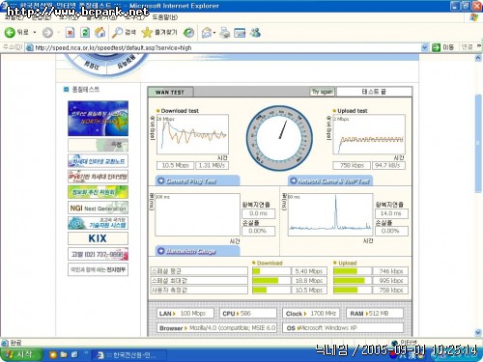Click the first quick launch icon on taskbar
The width and height of the screenshot is (483, 362).
coord(53,355)
